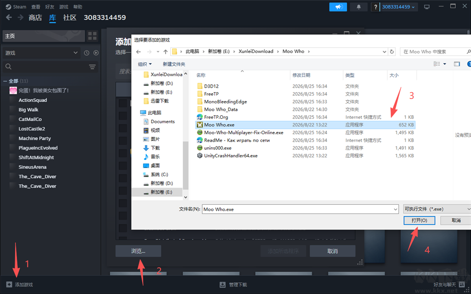The height and width of the screenshot is (294, 471).
Task: Click the file dialog help icon
Action: (x=469, y=64)
